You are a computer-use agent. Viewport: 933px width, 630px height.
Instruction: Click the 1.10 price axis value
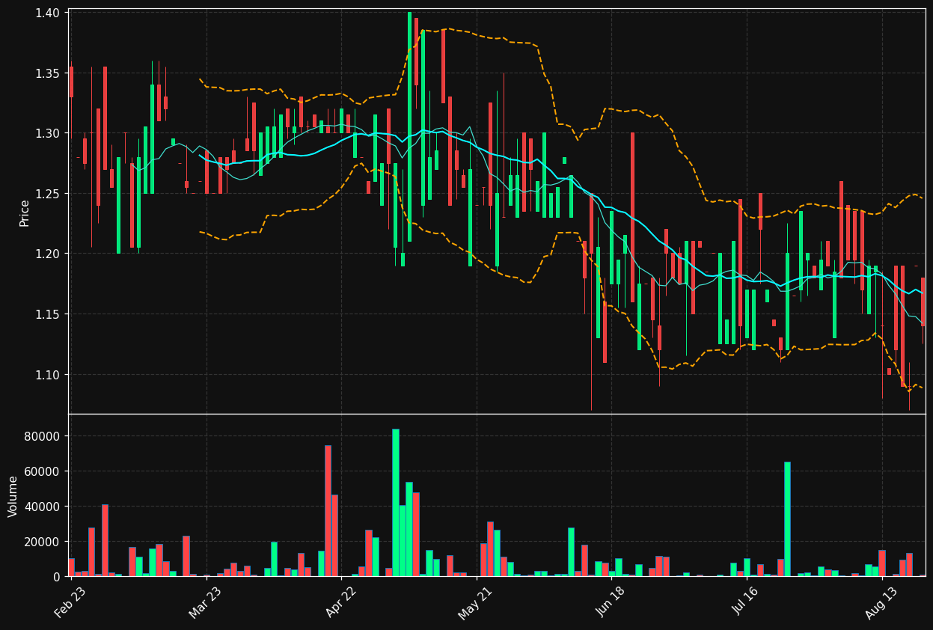48,375
